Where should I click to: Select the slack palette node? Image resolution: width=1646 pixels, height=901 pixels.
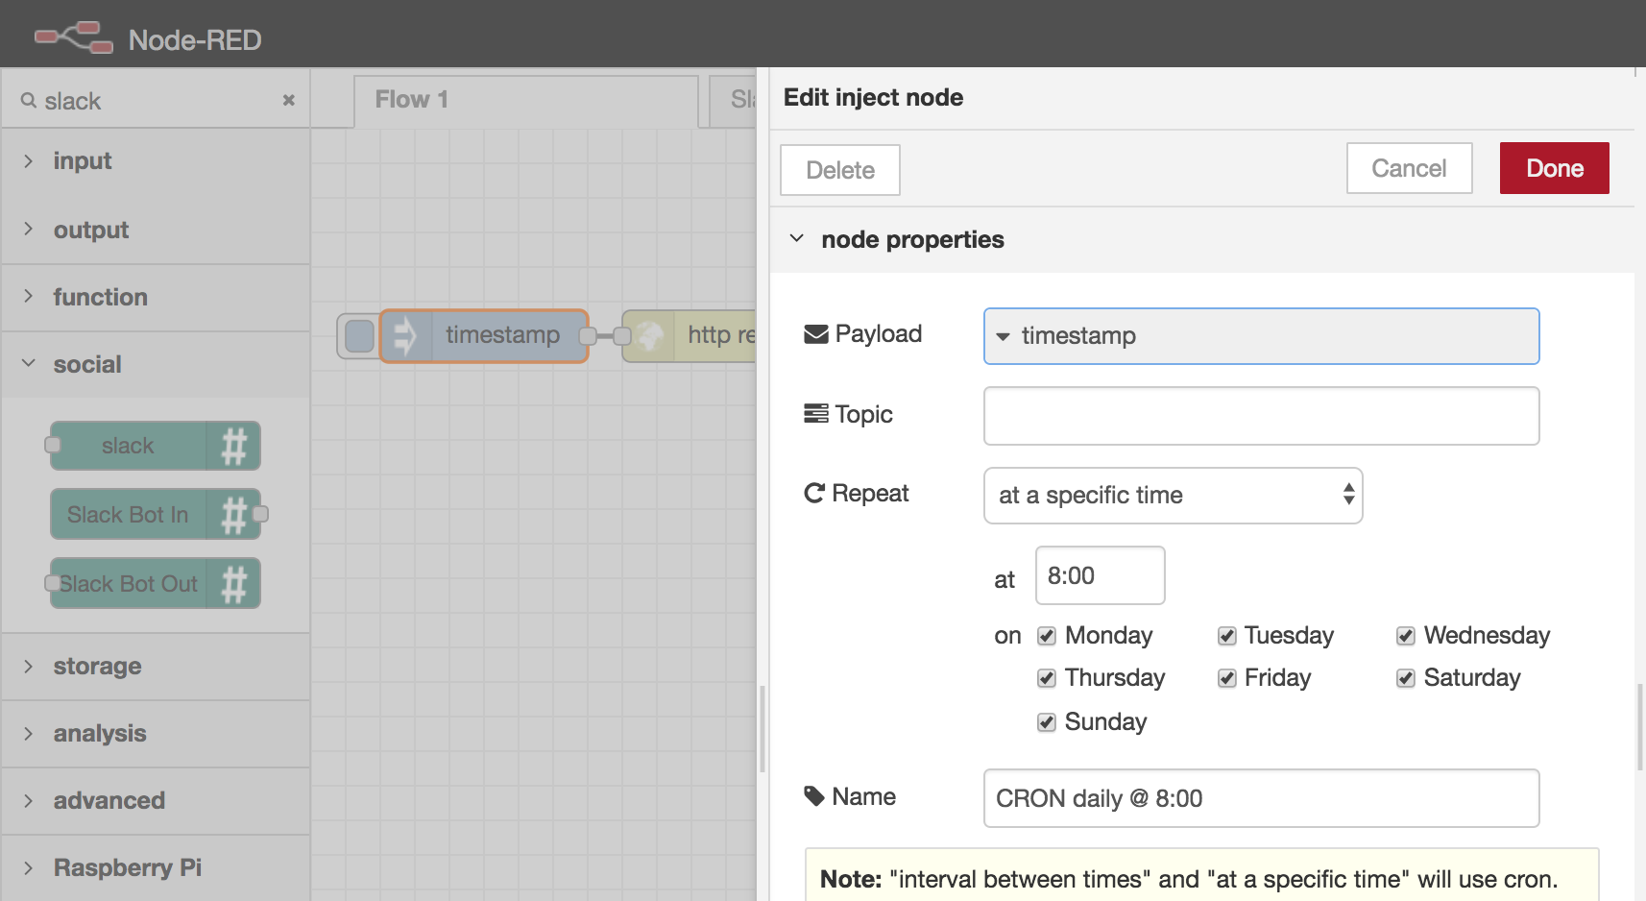tap(155, 446)
